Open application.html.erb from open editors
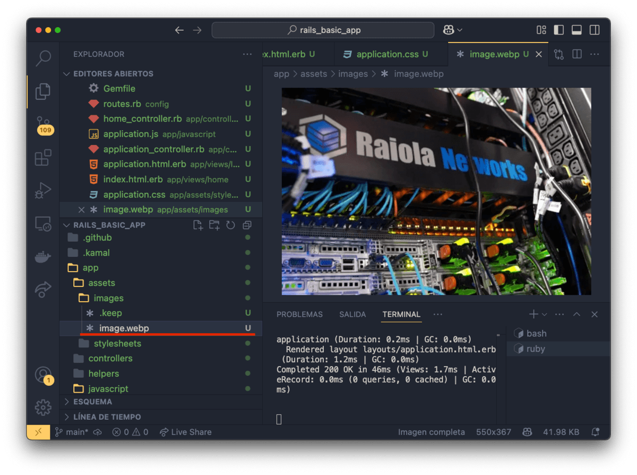 (x=161, y=164)
